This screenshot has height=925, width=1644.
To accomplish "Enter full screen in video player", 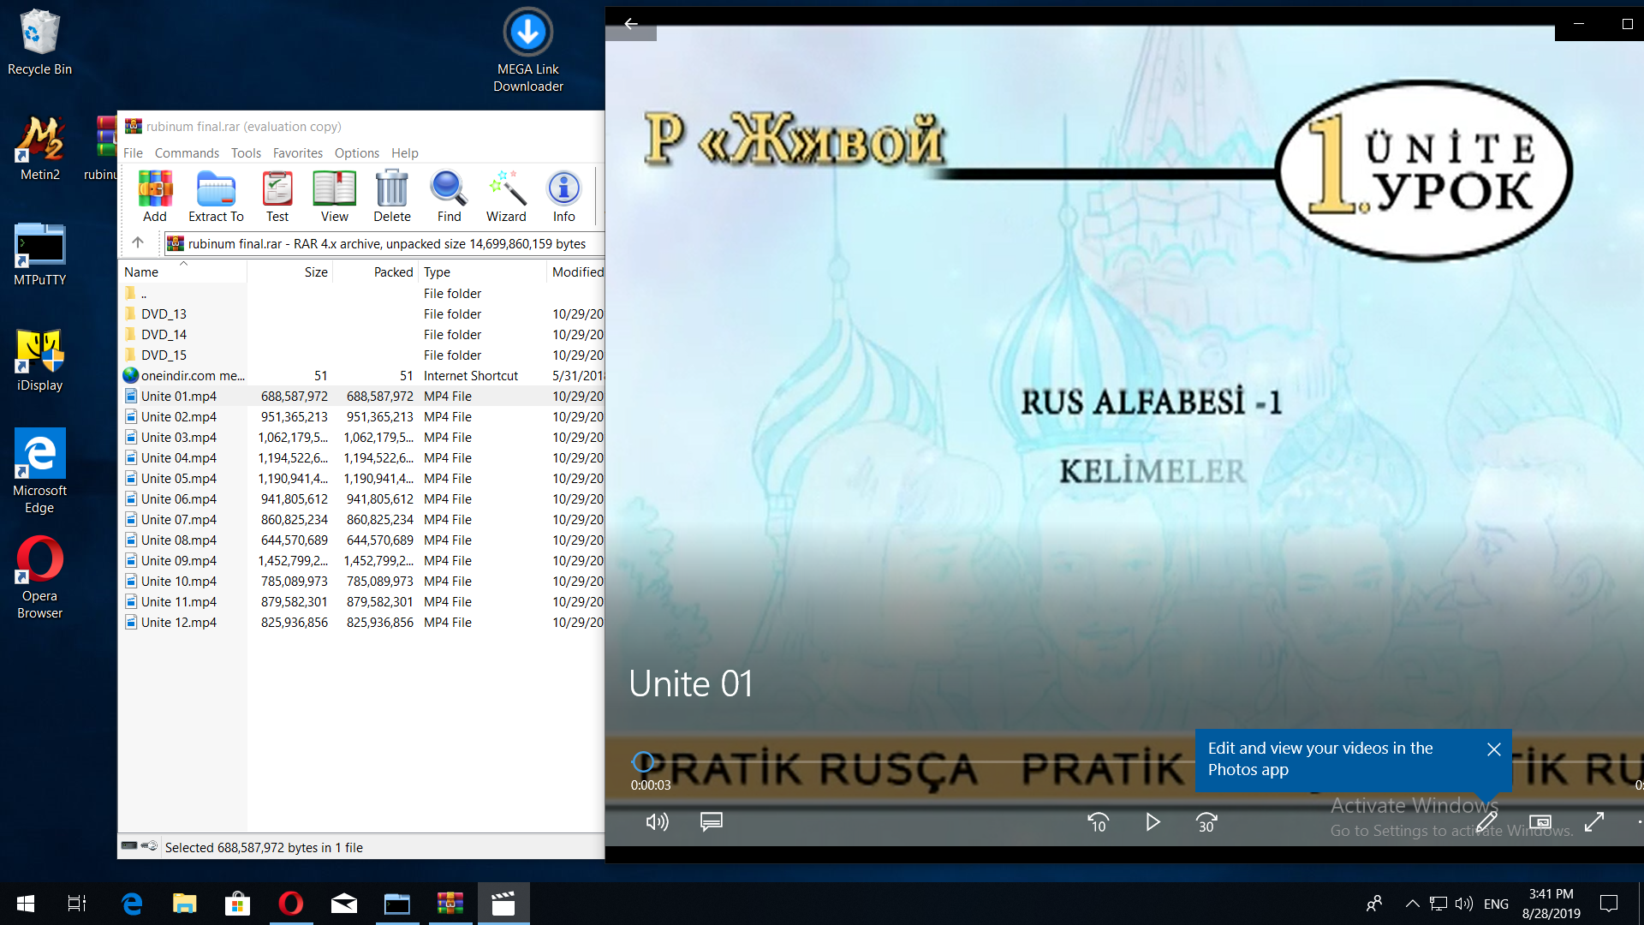I will click(x=1594, y=822).
